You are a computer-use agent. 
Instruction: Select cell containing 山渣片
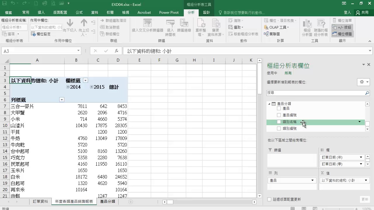pos(37,125)
